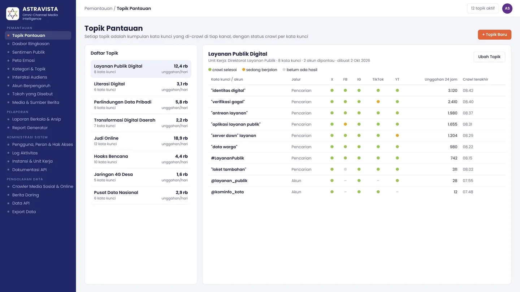
Task: Click the "verifikasi gagal" keyword
Action: click(228, 102)
